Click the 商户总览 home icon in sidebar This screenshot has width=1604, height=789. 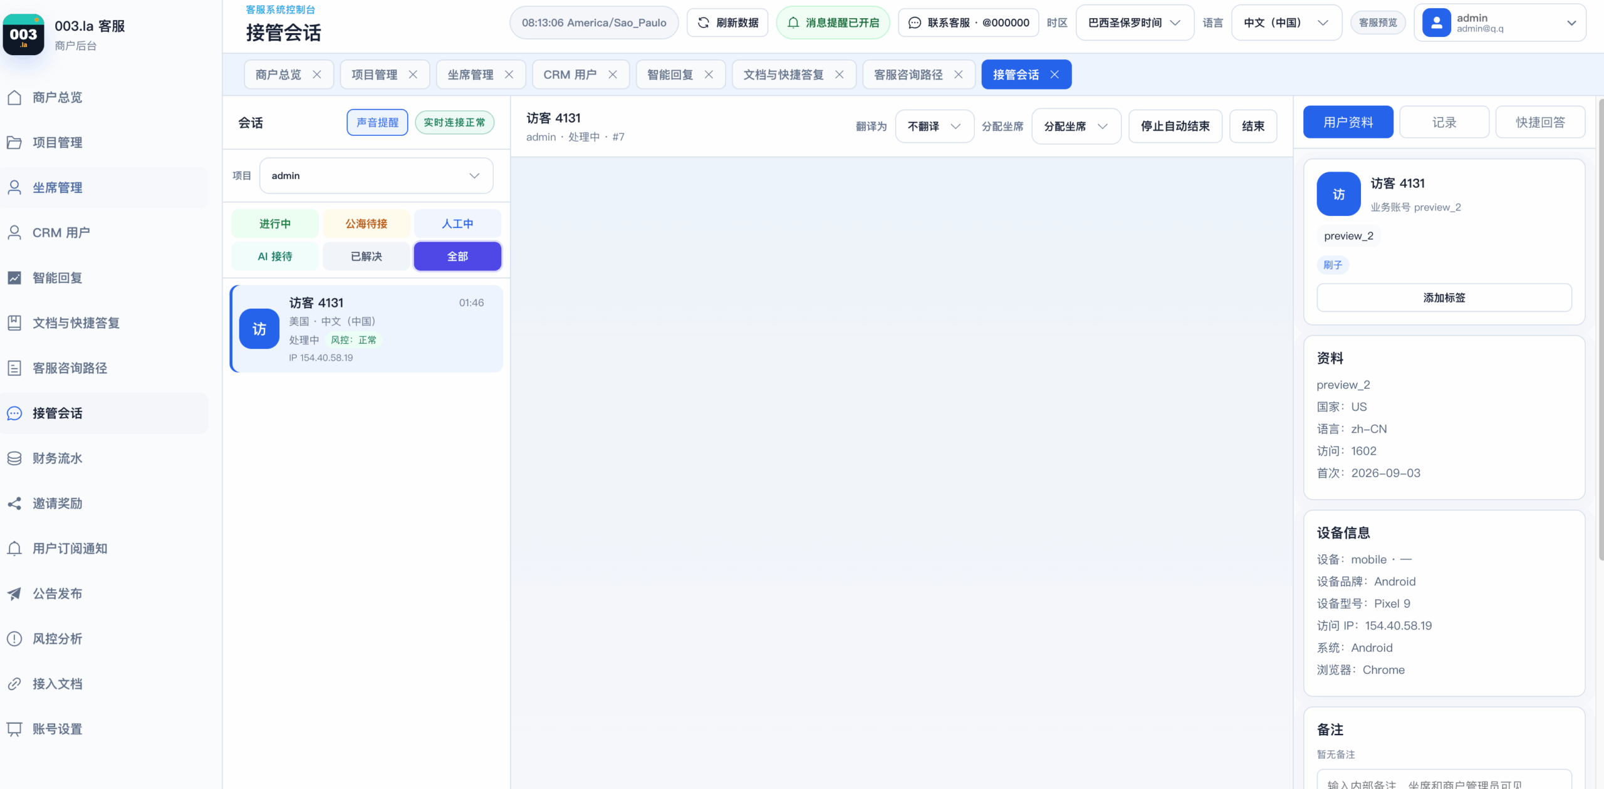pyautogui.click(x=14, y=98)
